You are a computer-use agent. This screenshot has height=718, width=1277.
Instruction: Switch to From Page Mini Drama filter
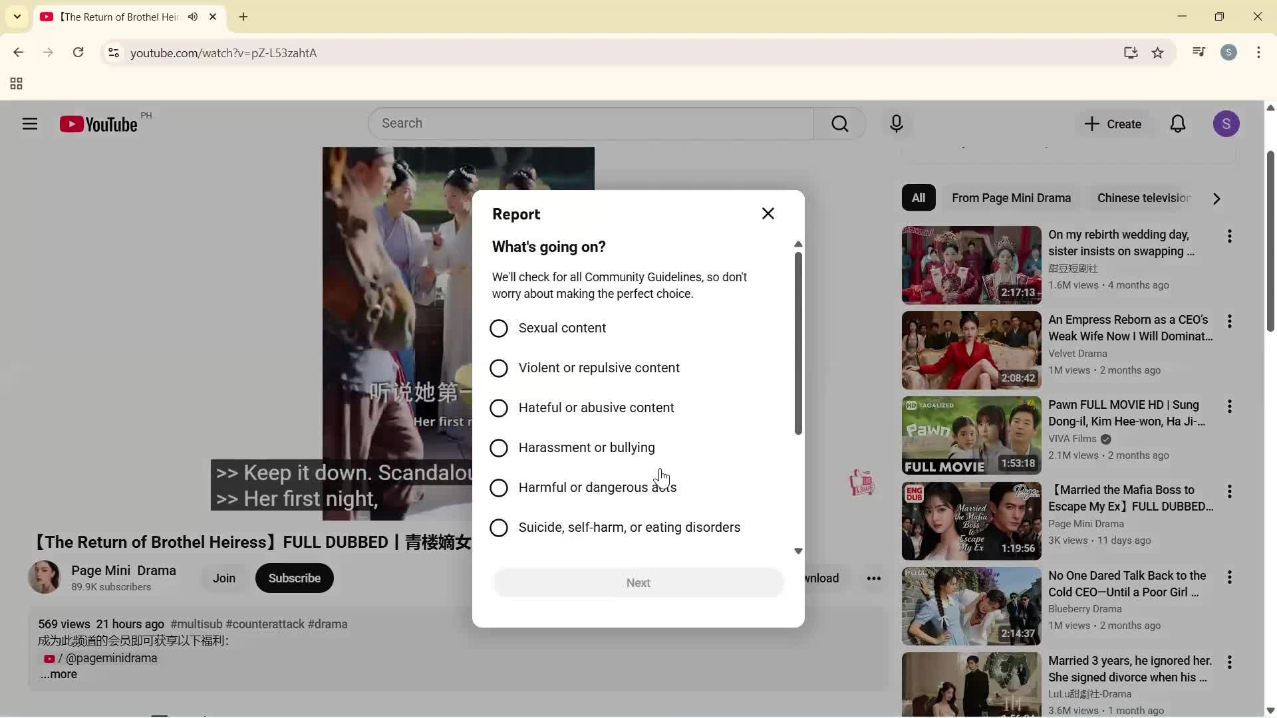click(1012, 197)
